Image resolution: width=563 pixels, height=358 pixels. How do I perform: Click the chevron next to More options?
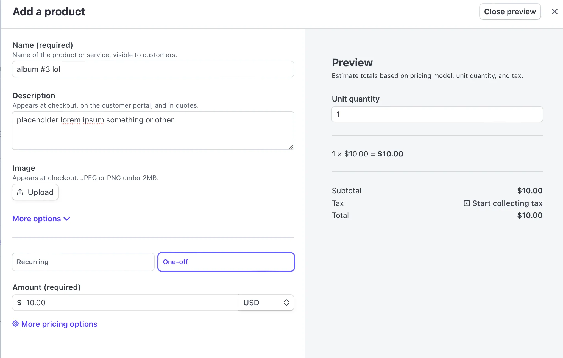click(x=67, y=219)
